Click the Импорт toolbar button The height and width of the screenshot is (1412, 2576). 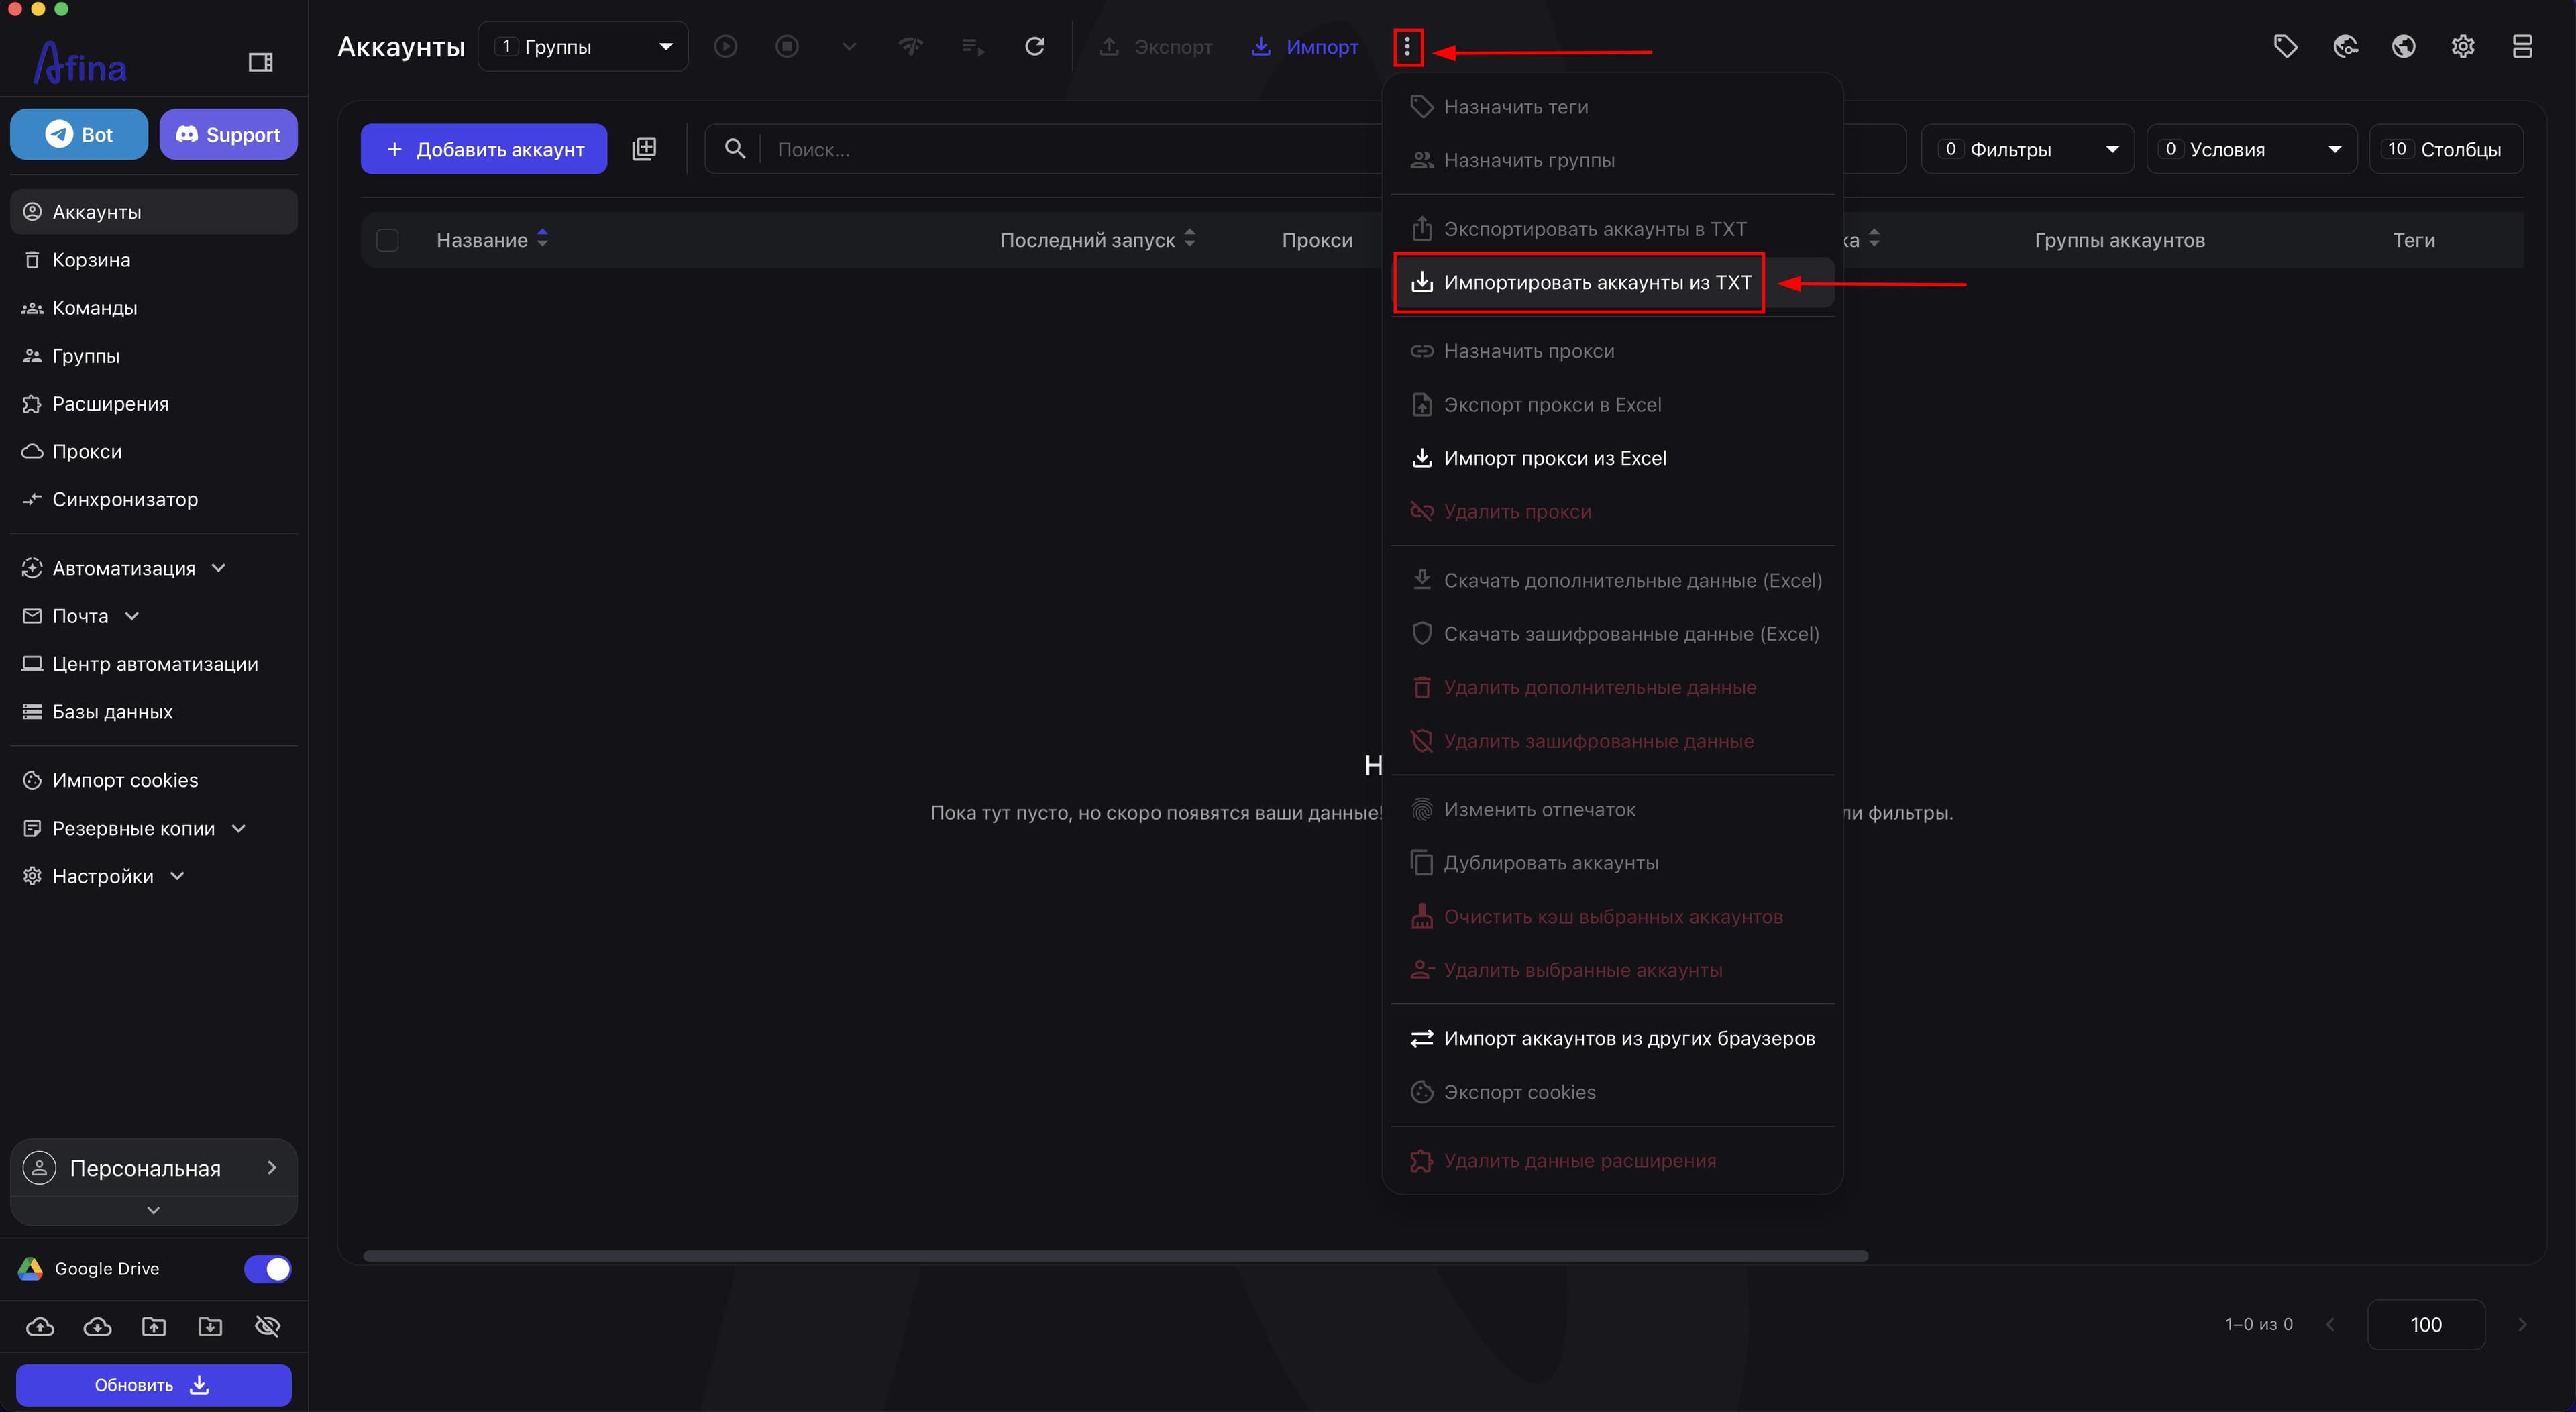pos(1305,46)
